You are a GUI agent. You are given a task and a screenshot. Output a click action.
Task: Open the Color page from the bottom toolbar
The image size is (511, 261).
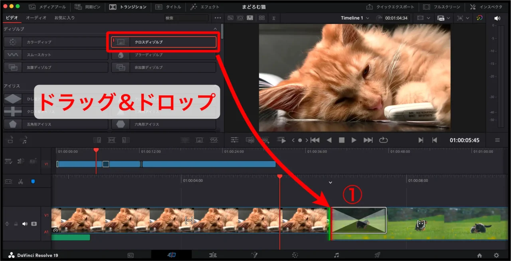(x=295, y=254)
